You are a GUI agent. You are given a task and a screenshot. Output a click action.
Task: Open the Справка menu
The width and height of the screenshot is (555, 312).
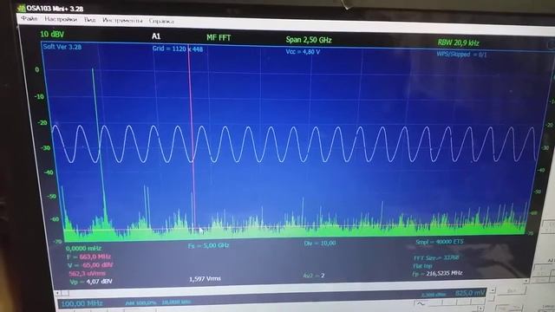(161, 21)
